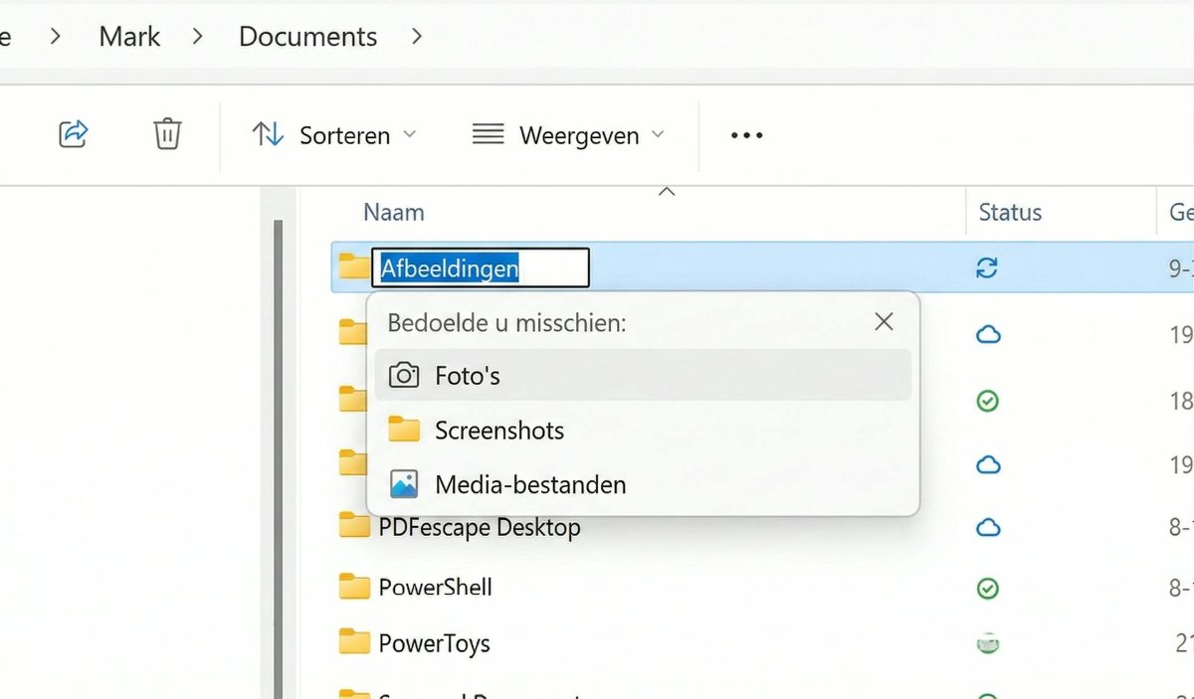
Task: Click the Afbeeldingen rename text field
Action: tap(480, 268)
